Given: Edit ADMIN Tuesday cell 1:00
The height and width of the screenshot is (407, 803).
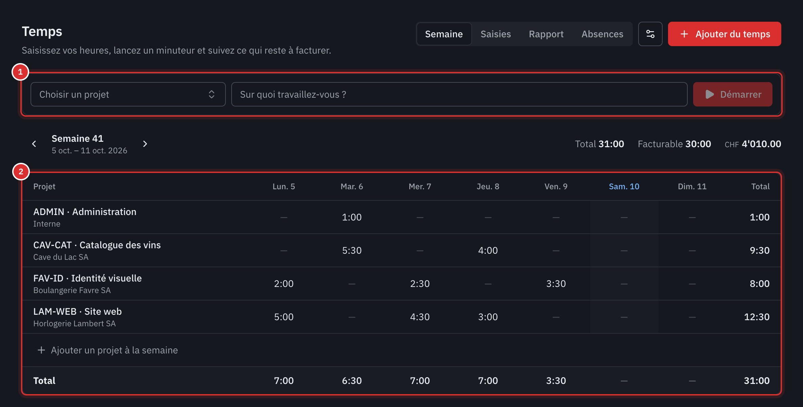Looking at the screenshot, I should (352, 217).
